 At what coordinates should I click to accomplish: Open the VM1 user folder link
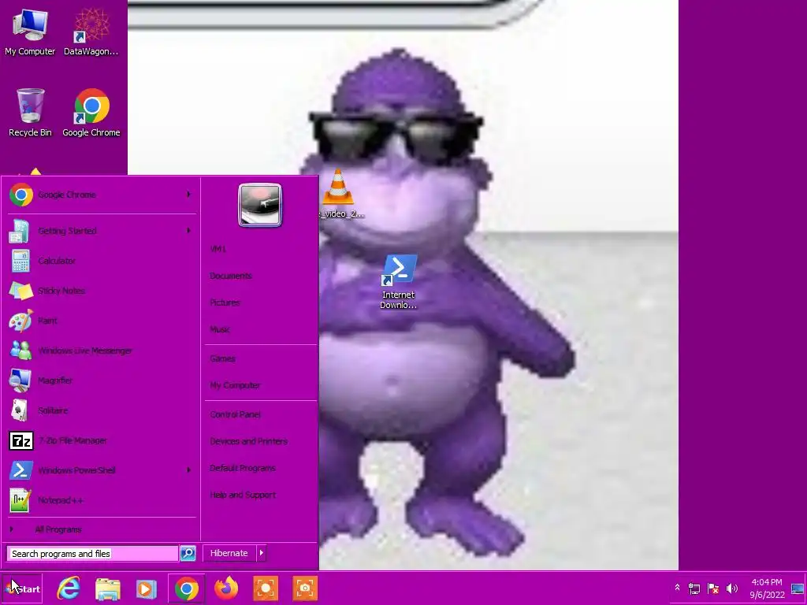[218, 249]
